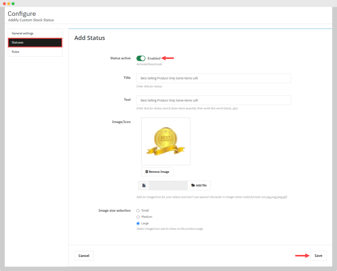Click the green maximize window dot

[x=13, y=4]
